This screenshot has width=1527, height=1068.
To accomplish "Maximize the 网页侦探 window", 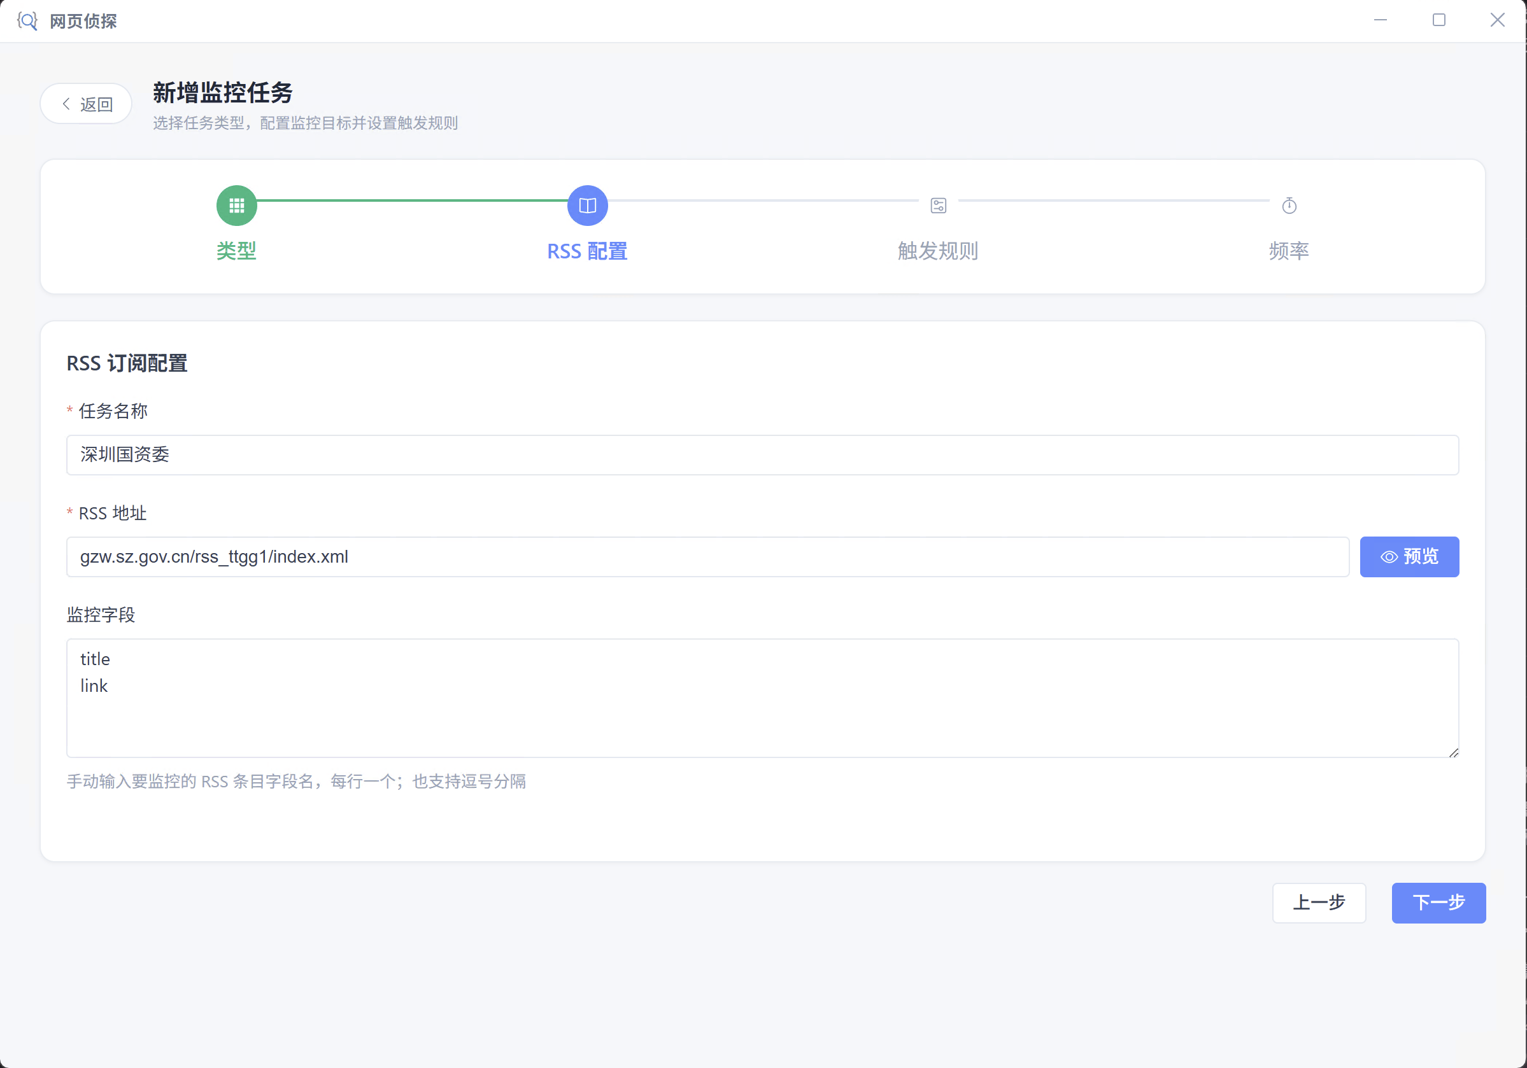I will click(x=1438, y=20).
